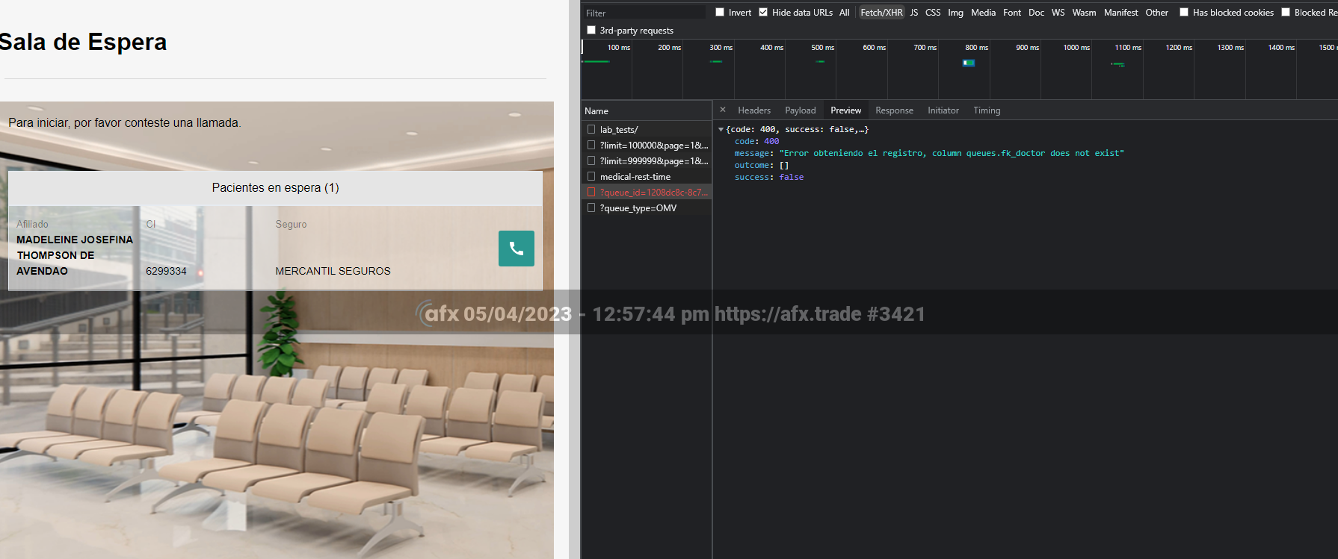Filter requests by All types

pos(844,13)
